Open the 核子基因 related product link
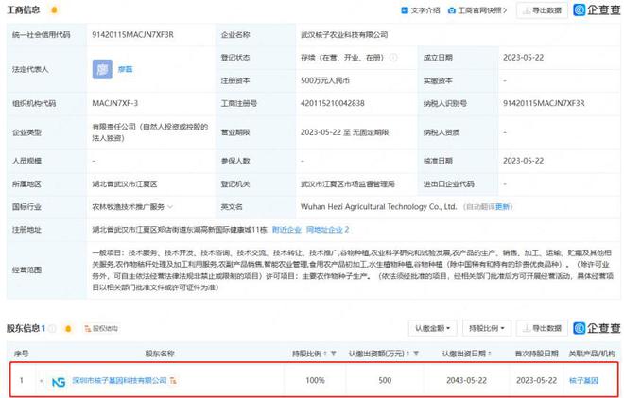Screen dimensions: 624x398 [x=583, y=380]
